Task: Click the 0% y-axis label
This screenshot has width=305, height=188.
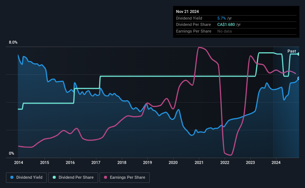Action: tap(12, 153)
